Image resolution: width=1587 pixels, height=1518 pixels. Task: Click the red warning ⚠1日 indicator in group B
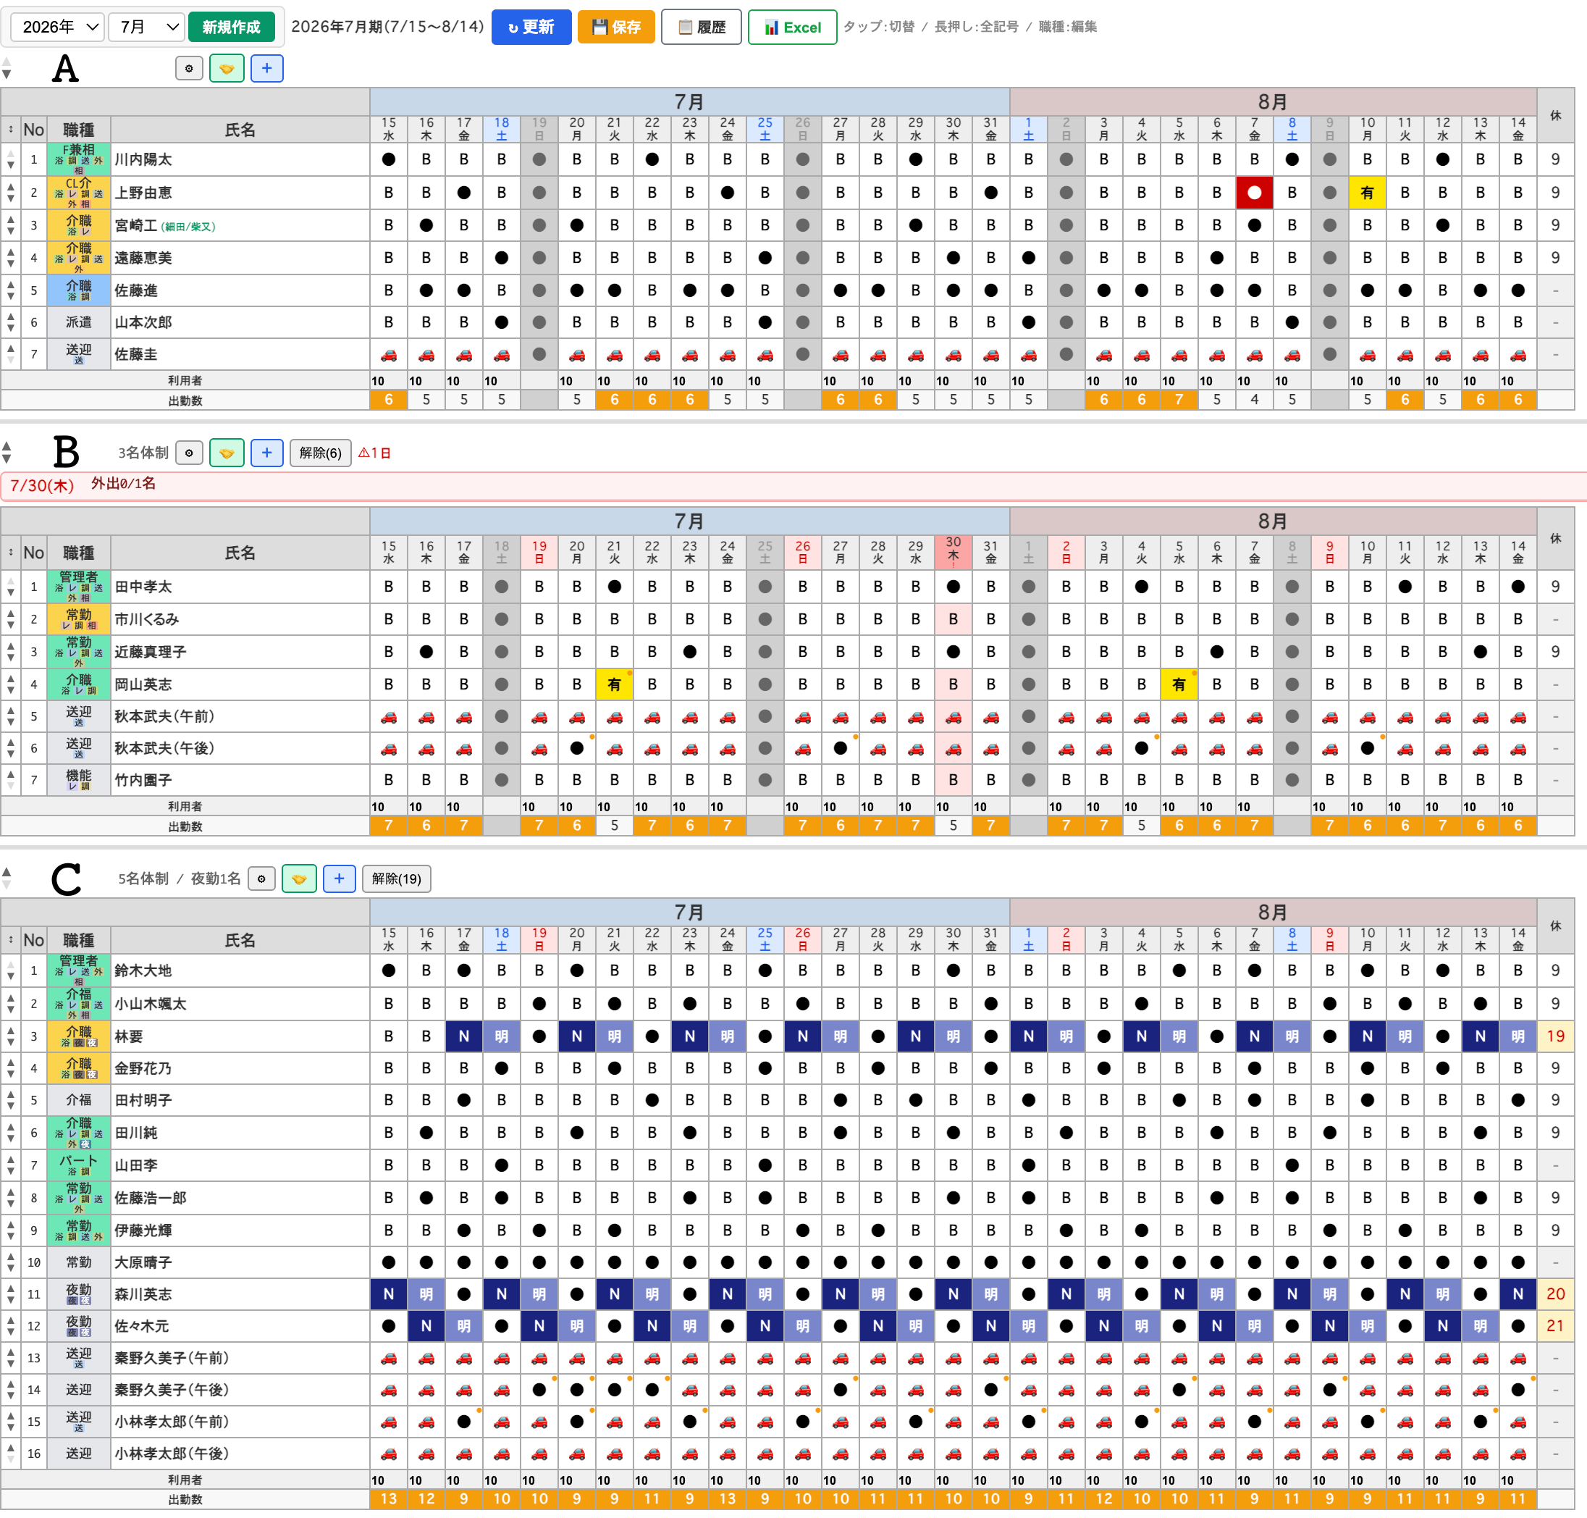(x=374, y=453)
